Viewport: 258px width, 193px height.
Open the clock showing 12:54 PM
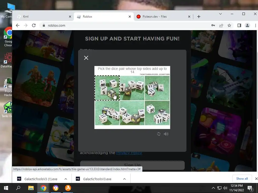pyautogui.click(x=237, y=188)
